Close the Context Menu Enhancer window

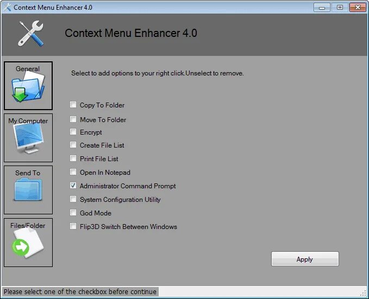pos(358,8)
